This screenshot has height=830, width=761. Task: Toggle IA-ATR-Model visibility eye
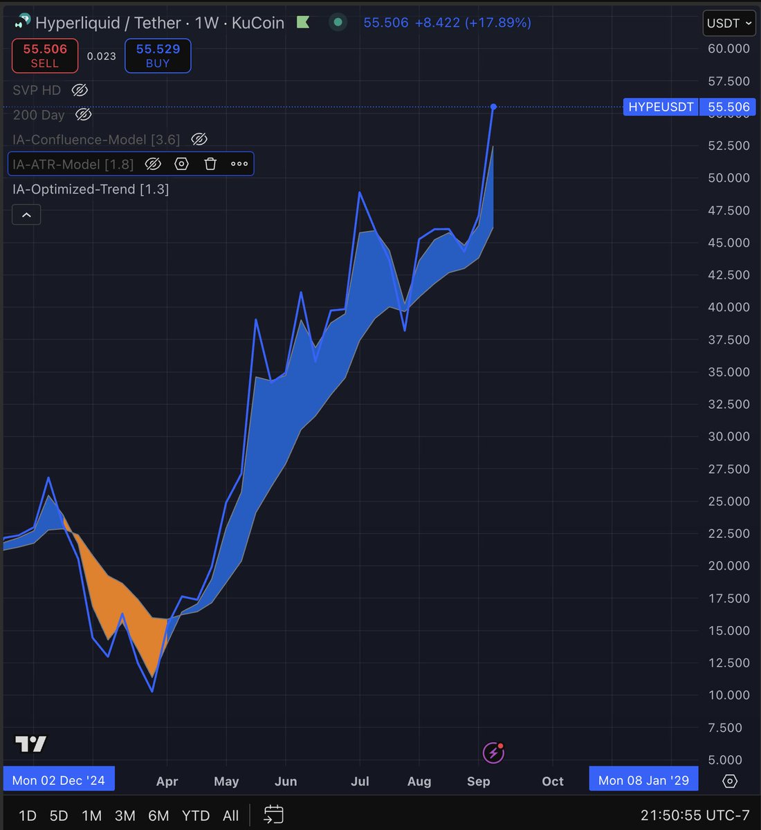pos(153,164)
